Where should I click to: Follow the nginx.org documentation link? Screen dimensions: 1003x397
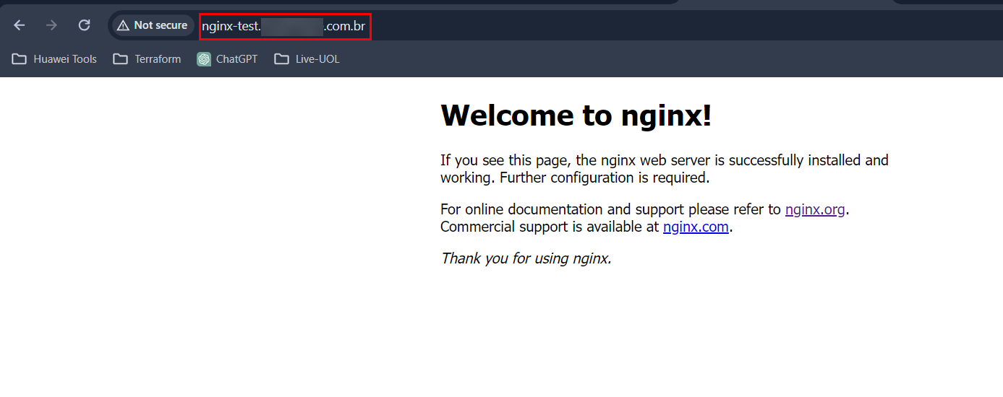[x=815, y=209]
